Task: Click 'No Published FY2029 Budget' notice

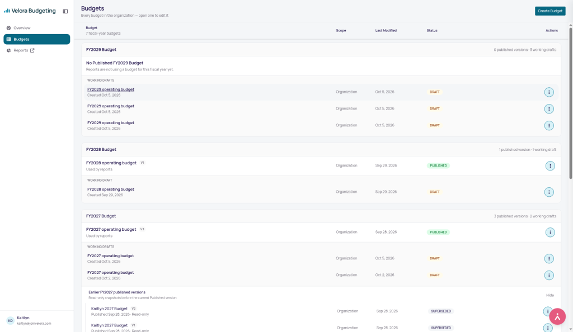Action: pos(115,63)
